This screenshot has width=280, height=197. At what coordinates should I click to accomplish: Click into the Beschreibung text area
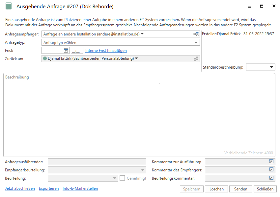(x=139, y=112)
